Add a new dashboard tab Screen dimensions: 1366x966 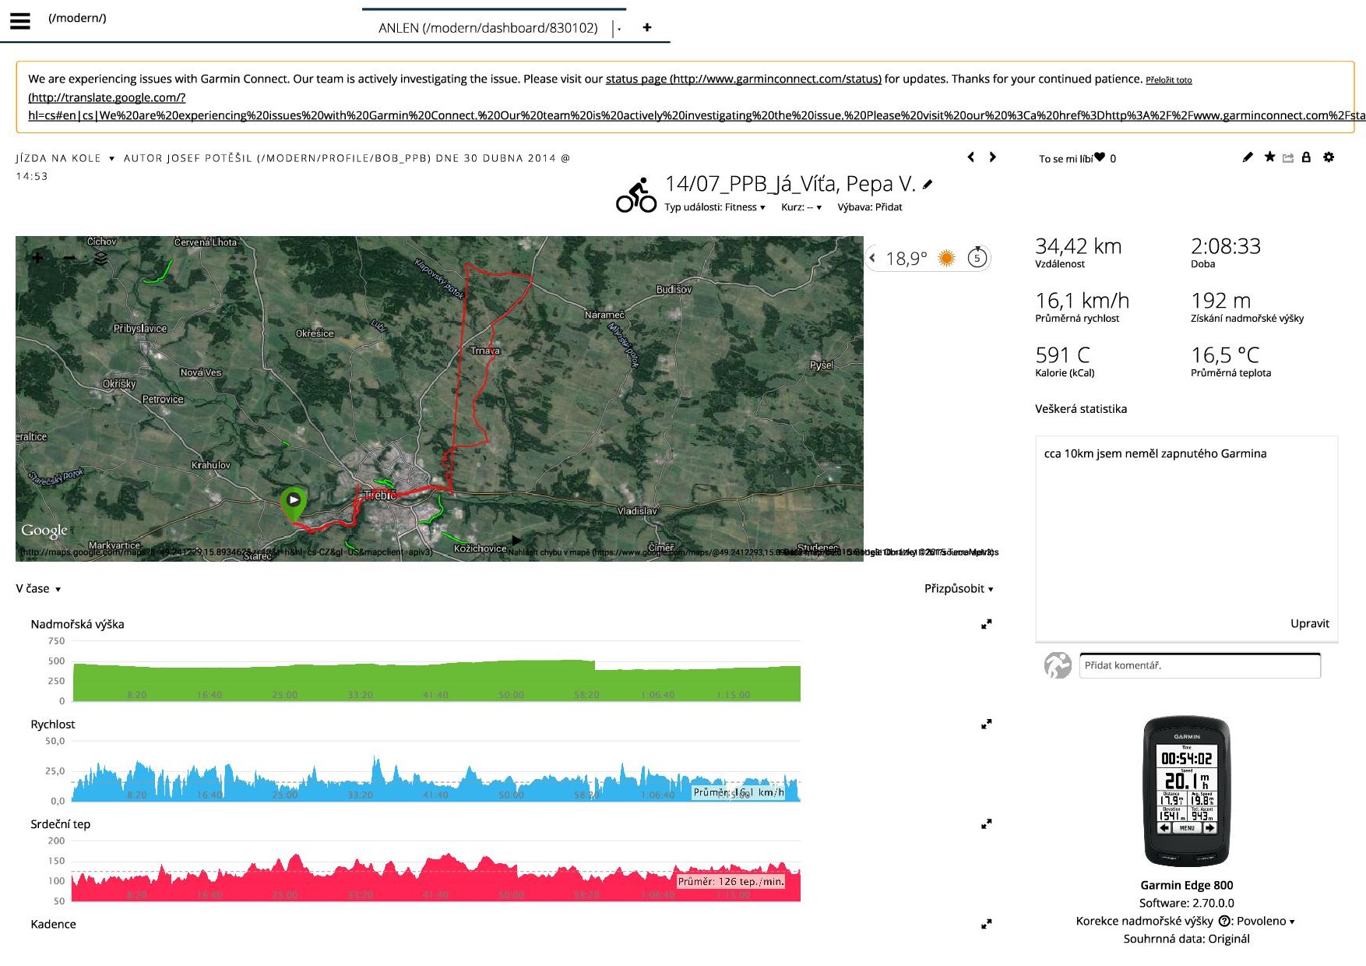click(x=646, y=27)
